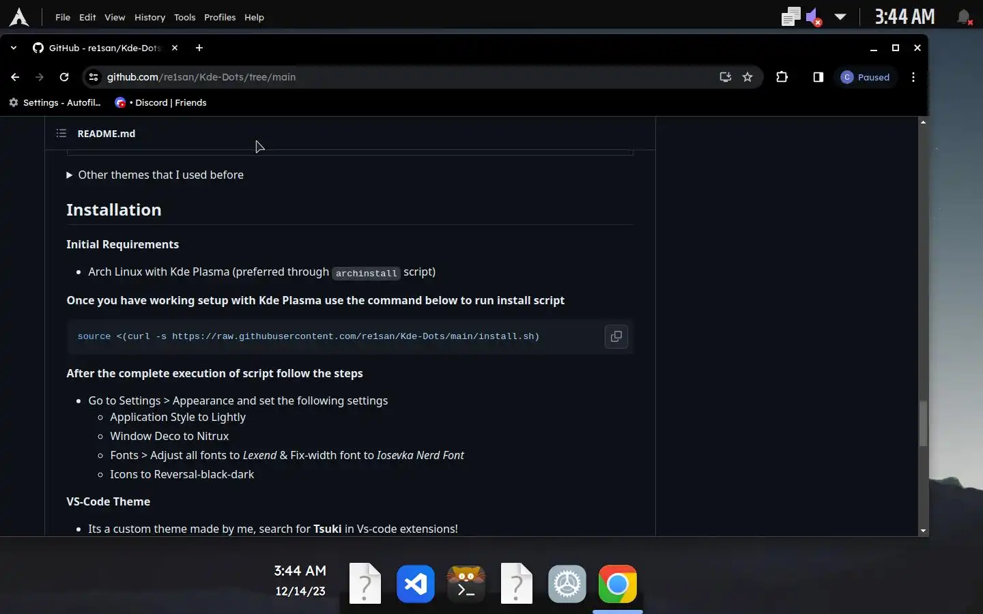Open the View menu
This screenshot has width=983, height=614.
tap(115, 17)
